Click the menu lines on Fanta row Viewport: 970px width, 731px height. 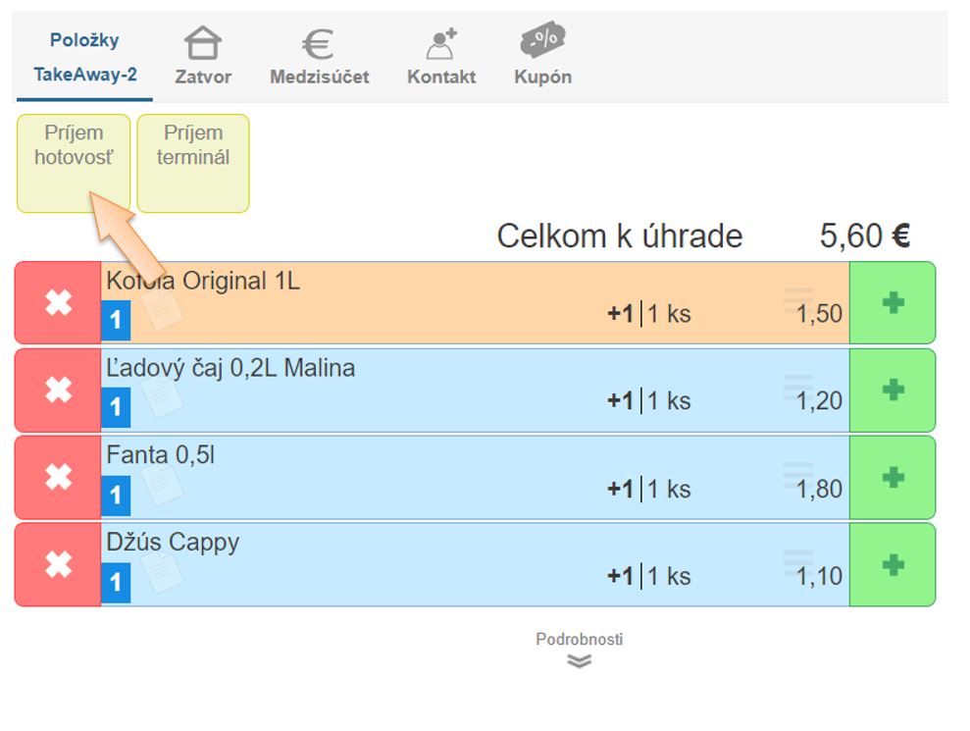(x=797, y=474)
